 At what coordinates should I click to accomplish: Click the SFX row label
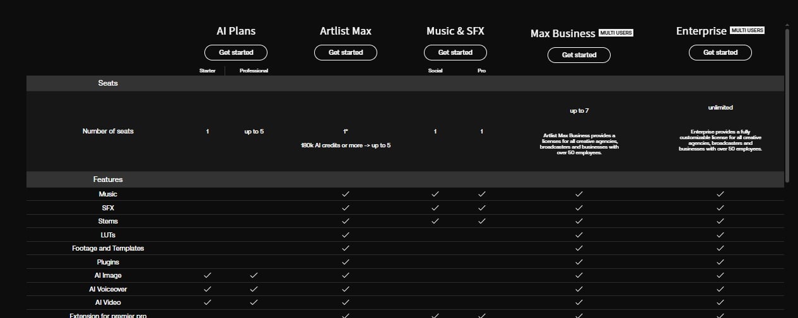pos(108,208)
